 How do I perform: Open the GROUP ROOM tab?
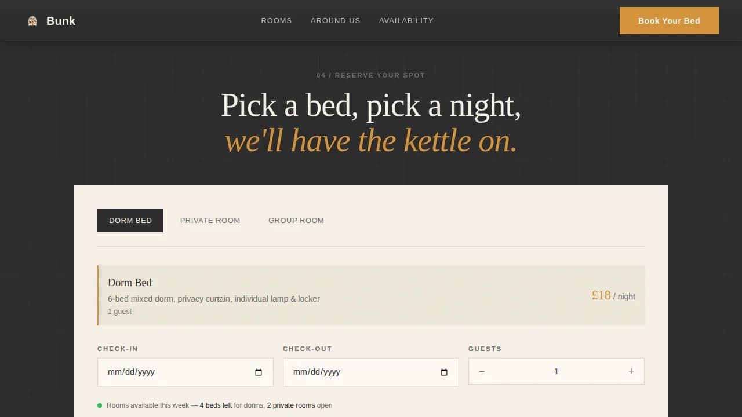296,220
